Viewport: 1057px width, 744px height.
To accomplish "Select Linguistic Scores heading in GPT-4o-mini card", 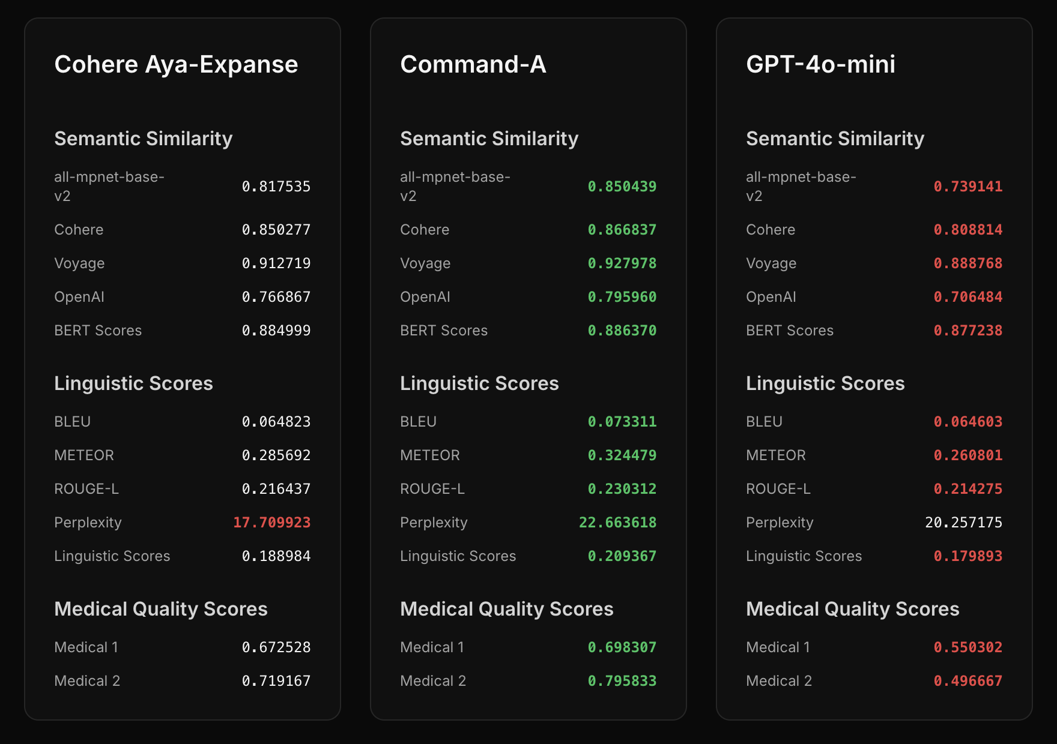I will point(825,383).
